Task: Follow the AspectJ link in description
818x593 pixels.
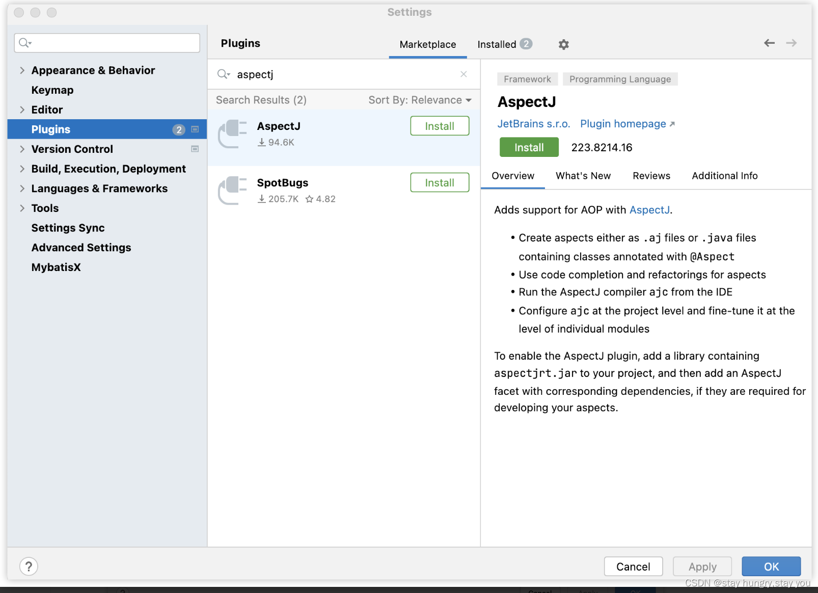Action: click(x=649, y=210)
